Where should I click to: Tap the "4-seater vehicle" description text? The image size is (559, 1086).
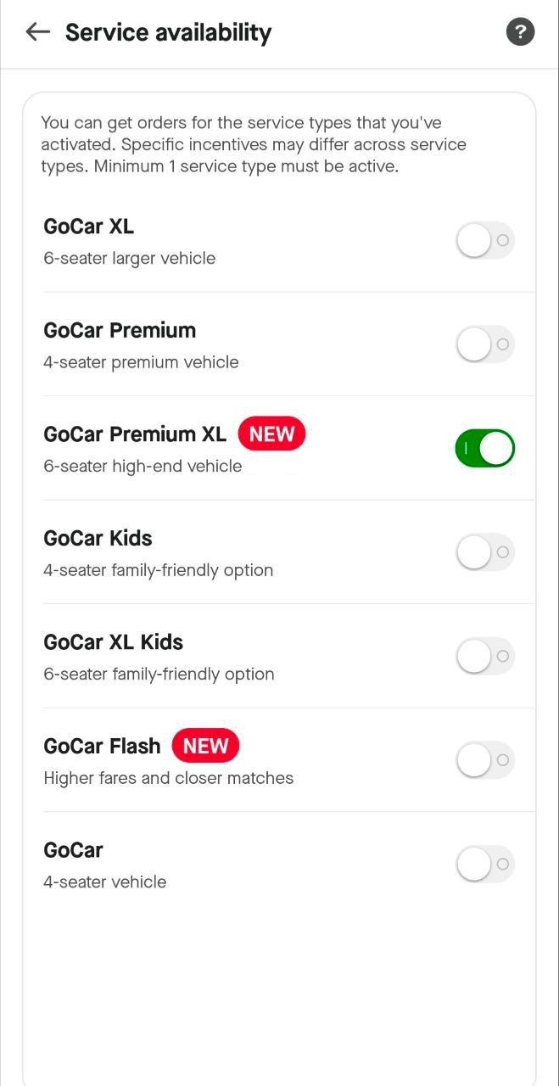[x=104, y=882]
